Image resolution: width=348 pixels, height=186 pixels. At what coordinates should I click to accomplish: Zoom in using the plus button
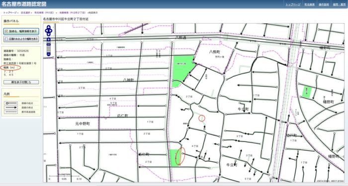click(49, 40)
